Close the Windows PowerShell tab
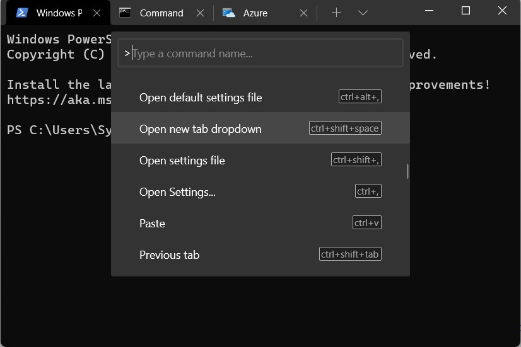Image resolution: width=521 pixels, height=347 pixels. tap(97, 13)
